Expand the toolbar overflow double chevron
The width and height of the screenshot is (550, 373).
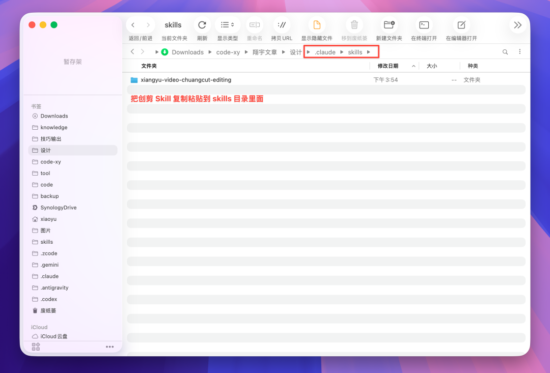517,25
